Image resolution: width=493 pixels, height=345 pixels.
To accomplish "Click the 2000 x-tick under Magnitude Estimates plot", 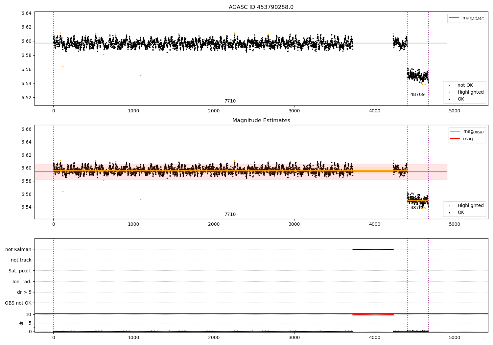I will coord(214,224).
